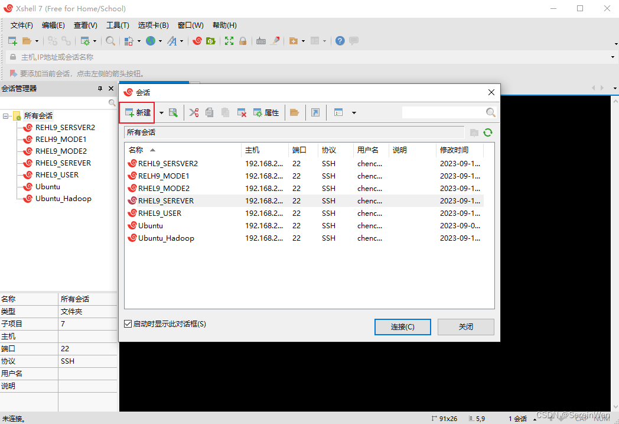
Task: Click the padlock lock screen icon
Action: (x=243, y=41)
